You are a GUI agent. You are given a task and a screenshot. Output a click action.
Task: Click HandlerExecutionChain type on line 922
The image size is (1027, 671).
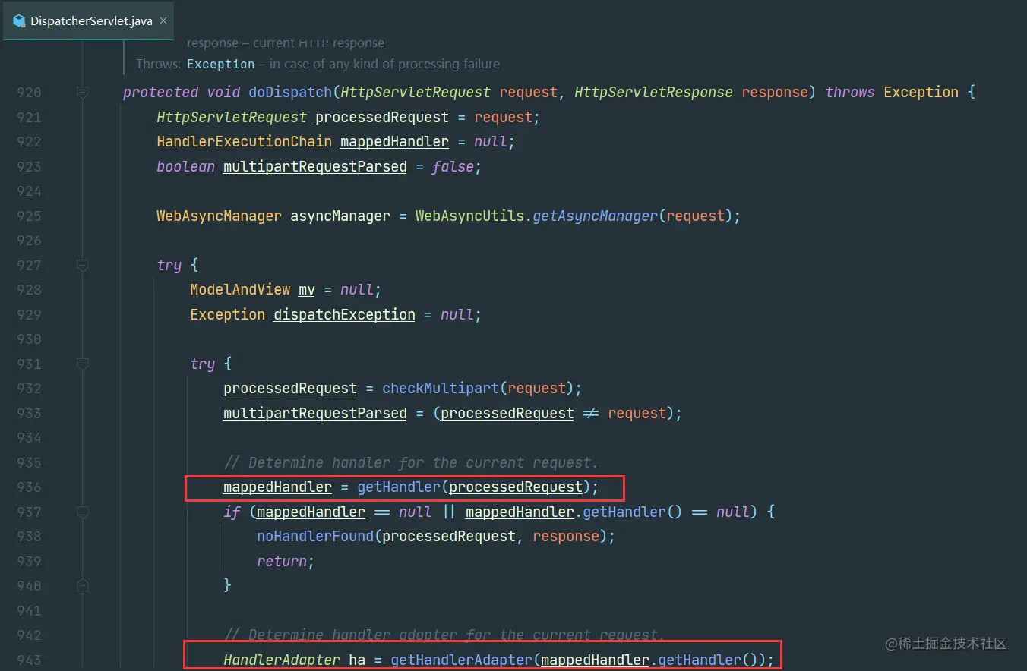tap(245, 142)
